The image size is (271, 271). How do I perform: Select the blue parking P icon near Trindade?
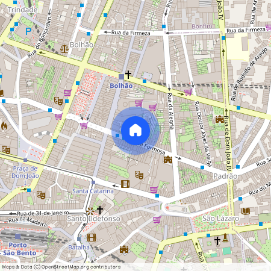(28, 31)
